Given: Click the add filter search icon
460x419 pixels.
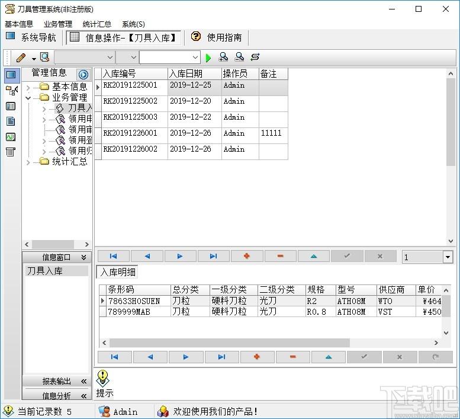Looking at the screenshot, I should click(x=224, y=57).
